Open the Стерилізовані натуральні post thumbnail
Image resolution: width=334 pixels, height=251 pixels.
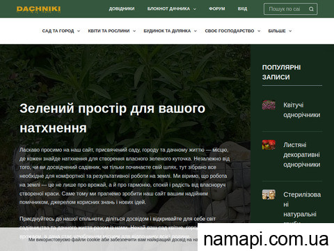coord(269,195)
